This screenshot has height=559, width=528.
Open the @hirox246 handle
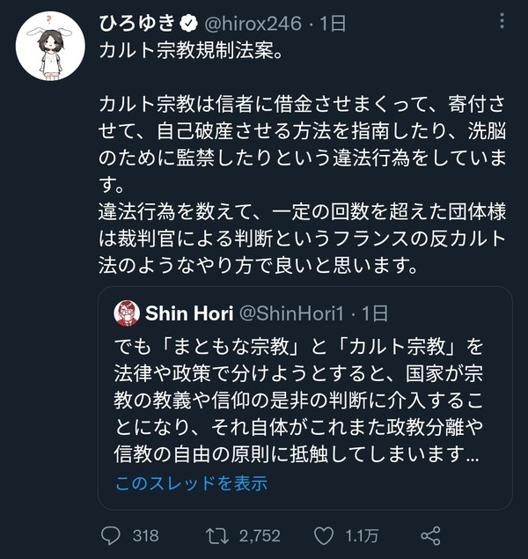253,24
